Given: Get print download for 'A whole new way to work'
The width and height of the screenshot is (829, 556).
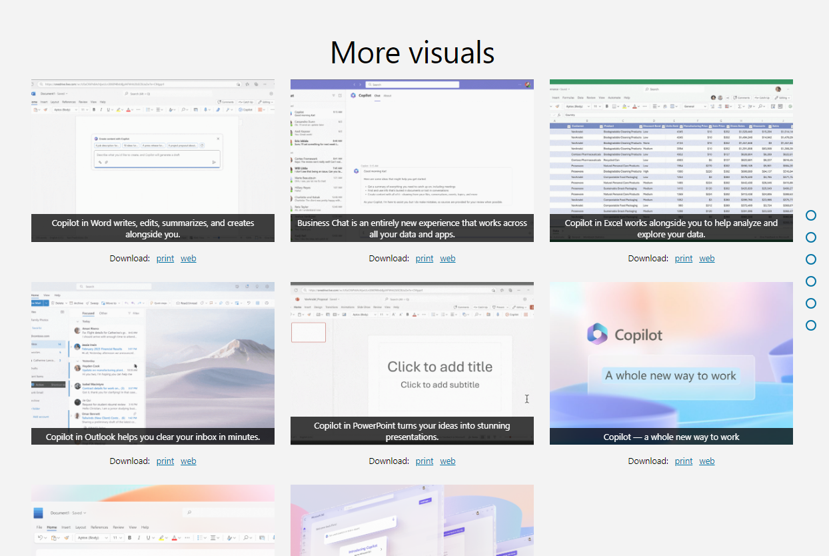Looking at the screenshot, I should 684,461.
